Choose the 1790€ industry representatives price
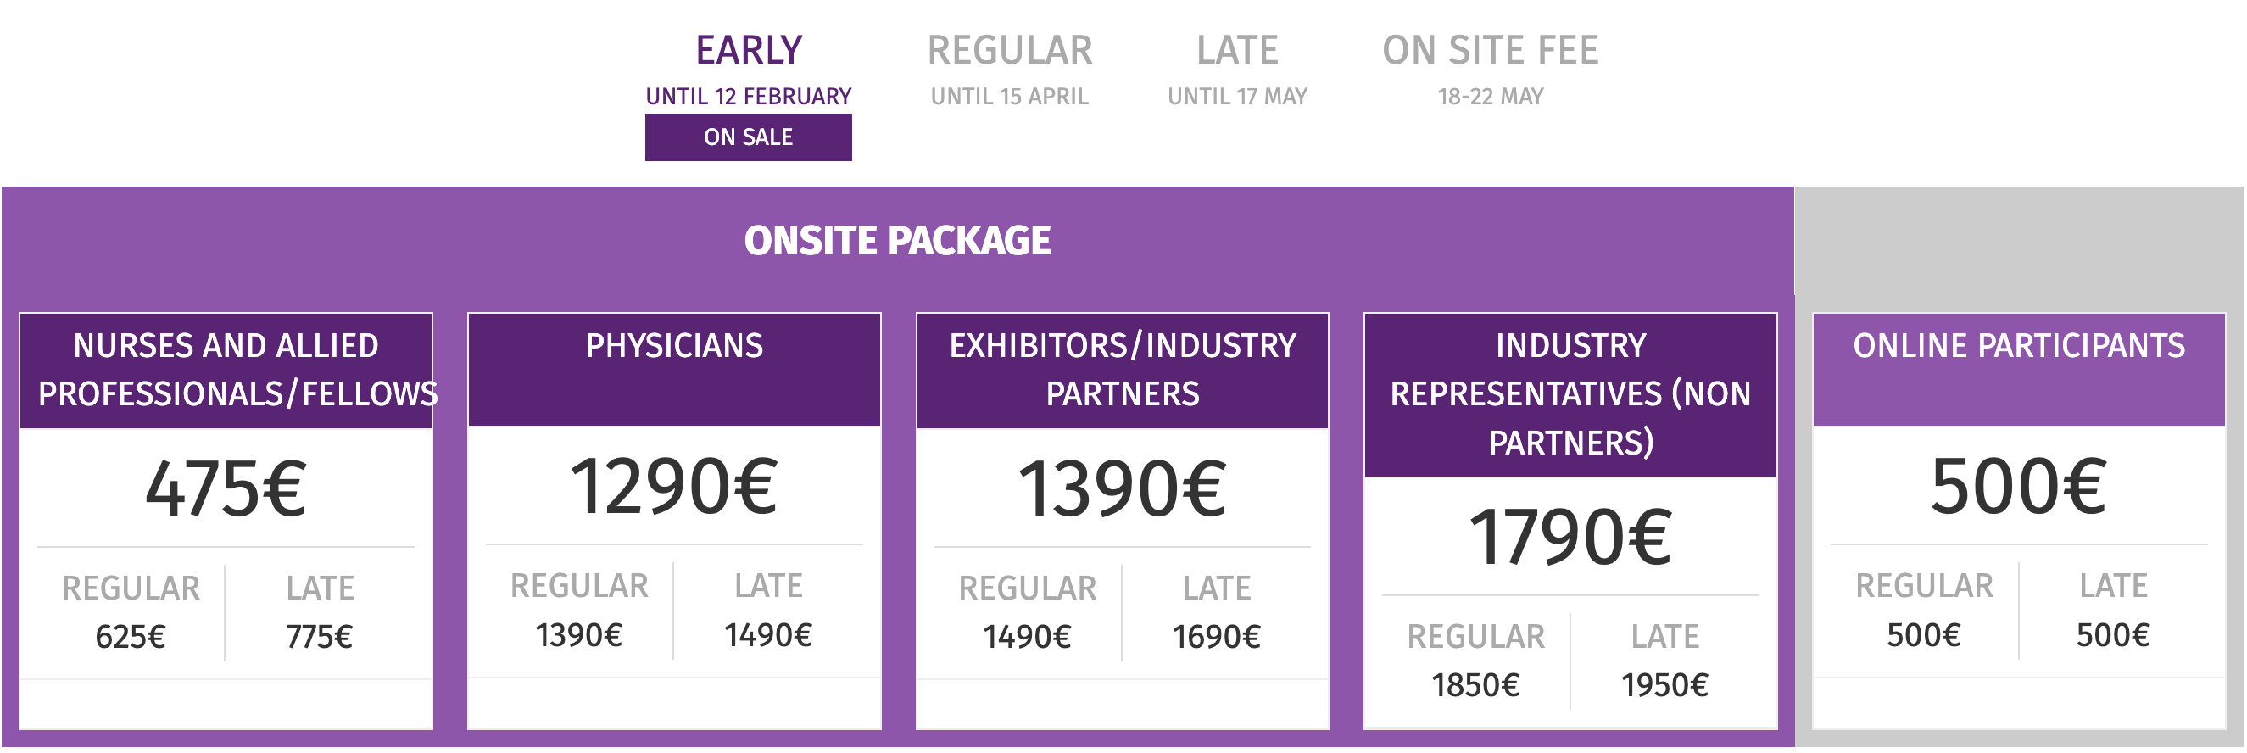Image resolution: width=2247 pixels, height=753 pixels. (1570, 538)
